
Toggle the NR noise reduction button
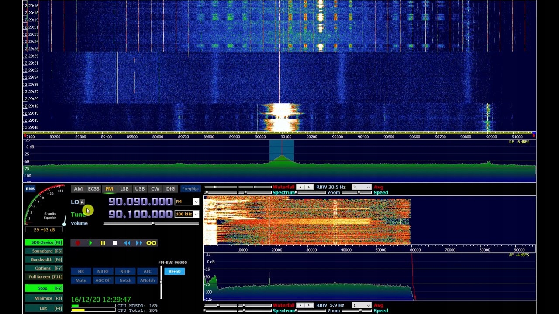pyautogui.click(x=81, y=271)
